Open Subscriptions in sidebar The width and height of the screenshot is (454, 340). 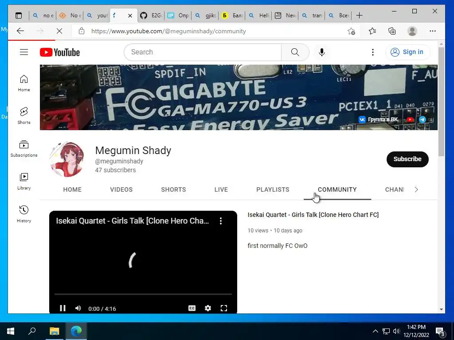click(x=24, y=149)
